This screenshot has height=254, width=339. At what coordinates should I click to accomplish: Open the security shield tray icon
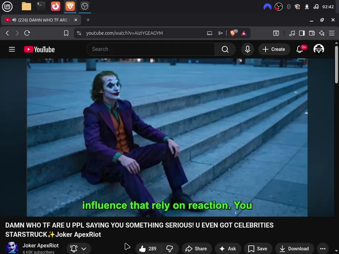(x=297, y=7)
